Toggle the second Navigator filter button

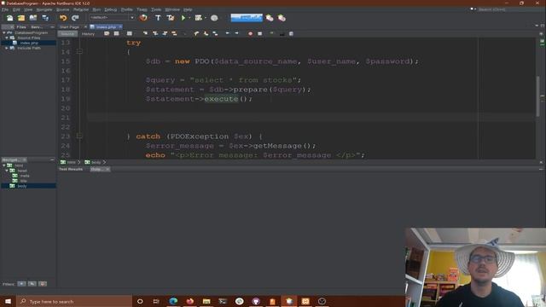click(x=32, y=284)
